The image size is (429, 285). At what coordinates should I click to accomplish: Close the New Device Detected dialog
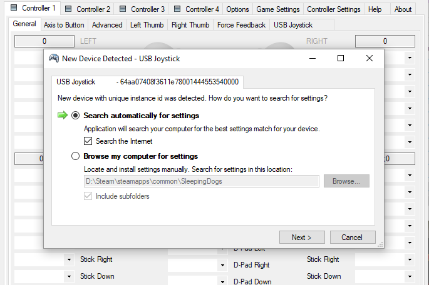(x=370, y=58)
